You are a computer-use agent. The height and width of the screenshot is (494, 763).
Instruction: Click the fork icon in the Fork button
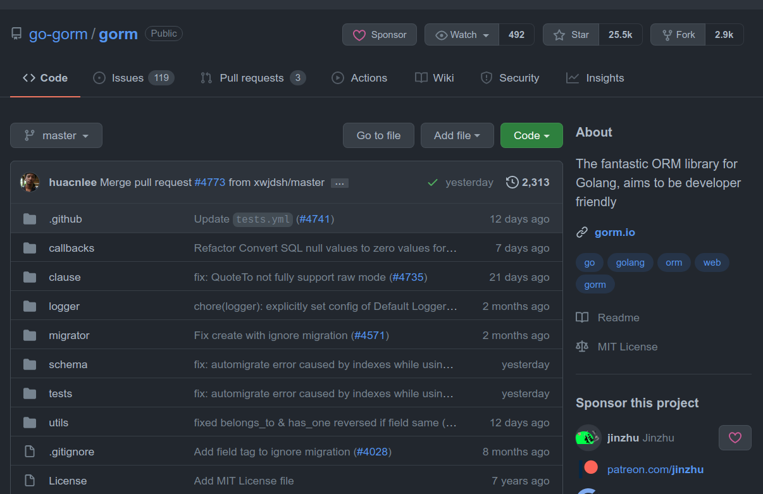click(667, 35)
